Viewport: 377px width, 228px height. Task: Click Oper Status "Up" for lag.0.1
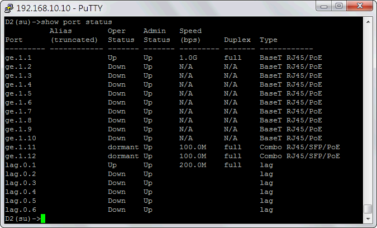[112, 165]
